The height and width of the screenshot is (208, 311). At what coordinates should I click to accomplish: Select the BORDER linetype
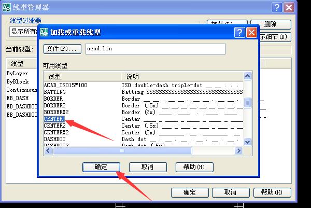(x=53, y=99)
